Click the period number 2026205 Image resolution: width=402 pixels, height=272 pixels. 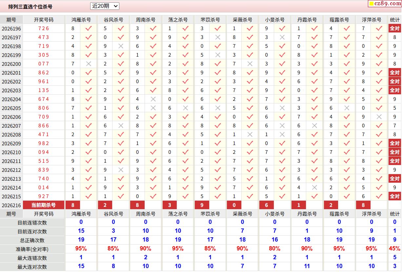[x=11, y=108]
